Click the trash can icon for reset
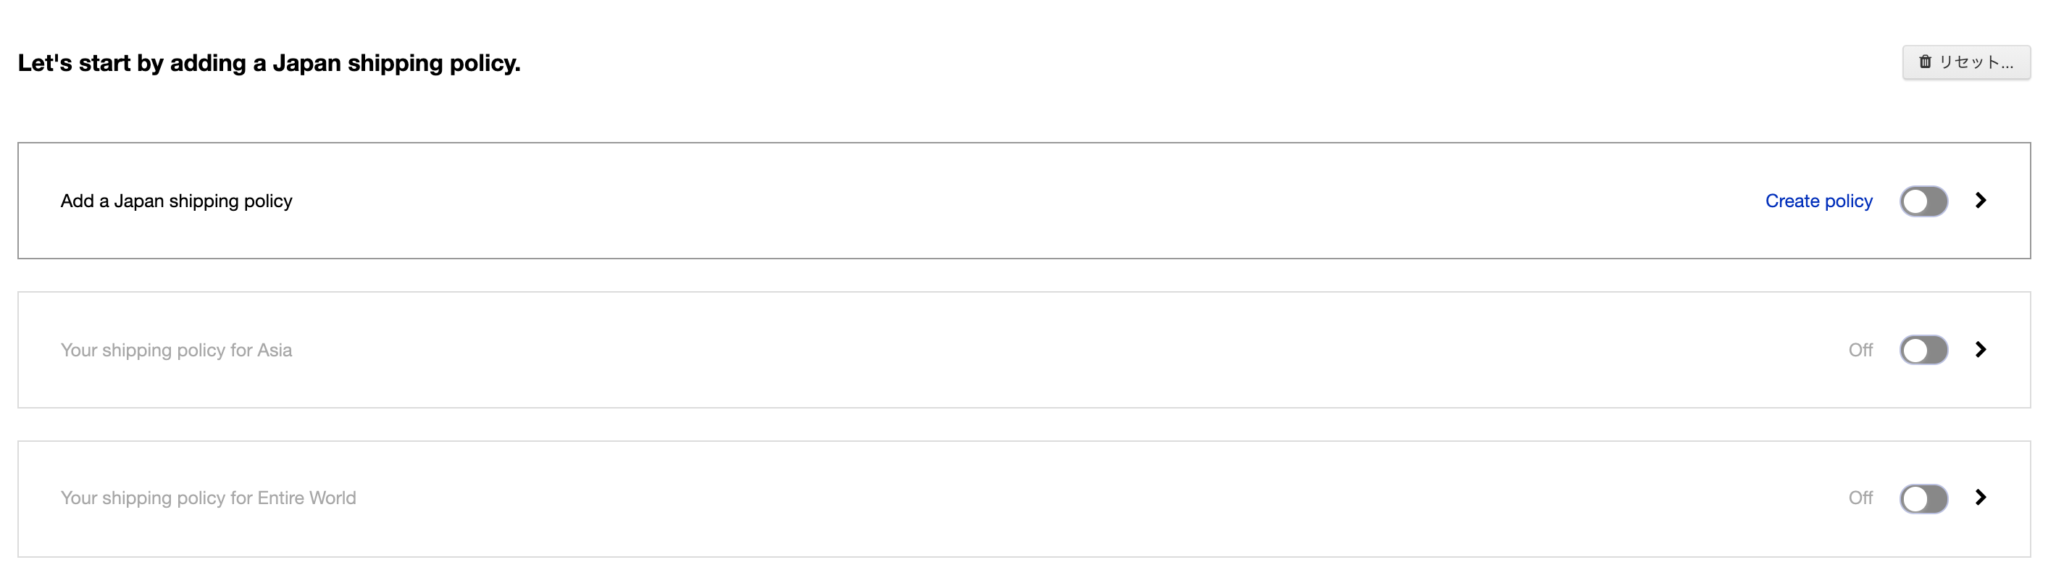This screenshot has width=2056, height=578. coord(1924,62)
